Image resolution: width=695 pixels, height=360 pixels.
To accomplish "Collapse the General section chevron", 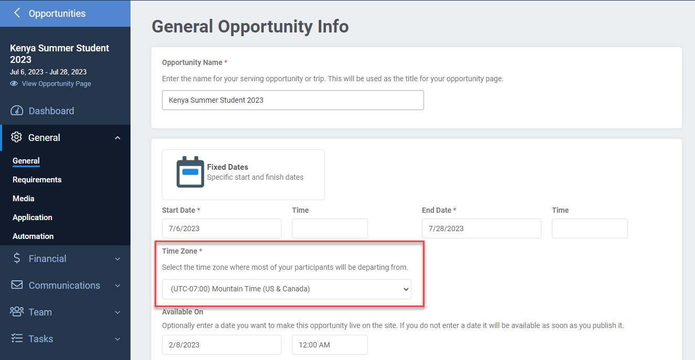I will click(117, 138).
